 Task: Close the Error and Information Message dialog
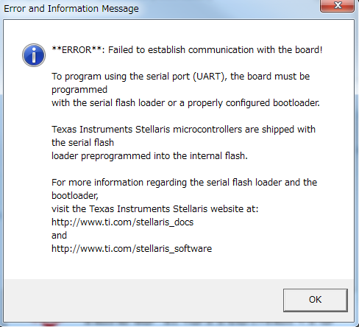click(337, 5)
